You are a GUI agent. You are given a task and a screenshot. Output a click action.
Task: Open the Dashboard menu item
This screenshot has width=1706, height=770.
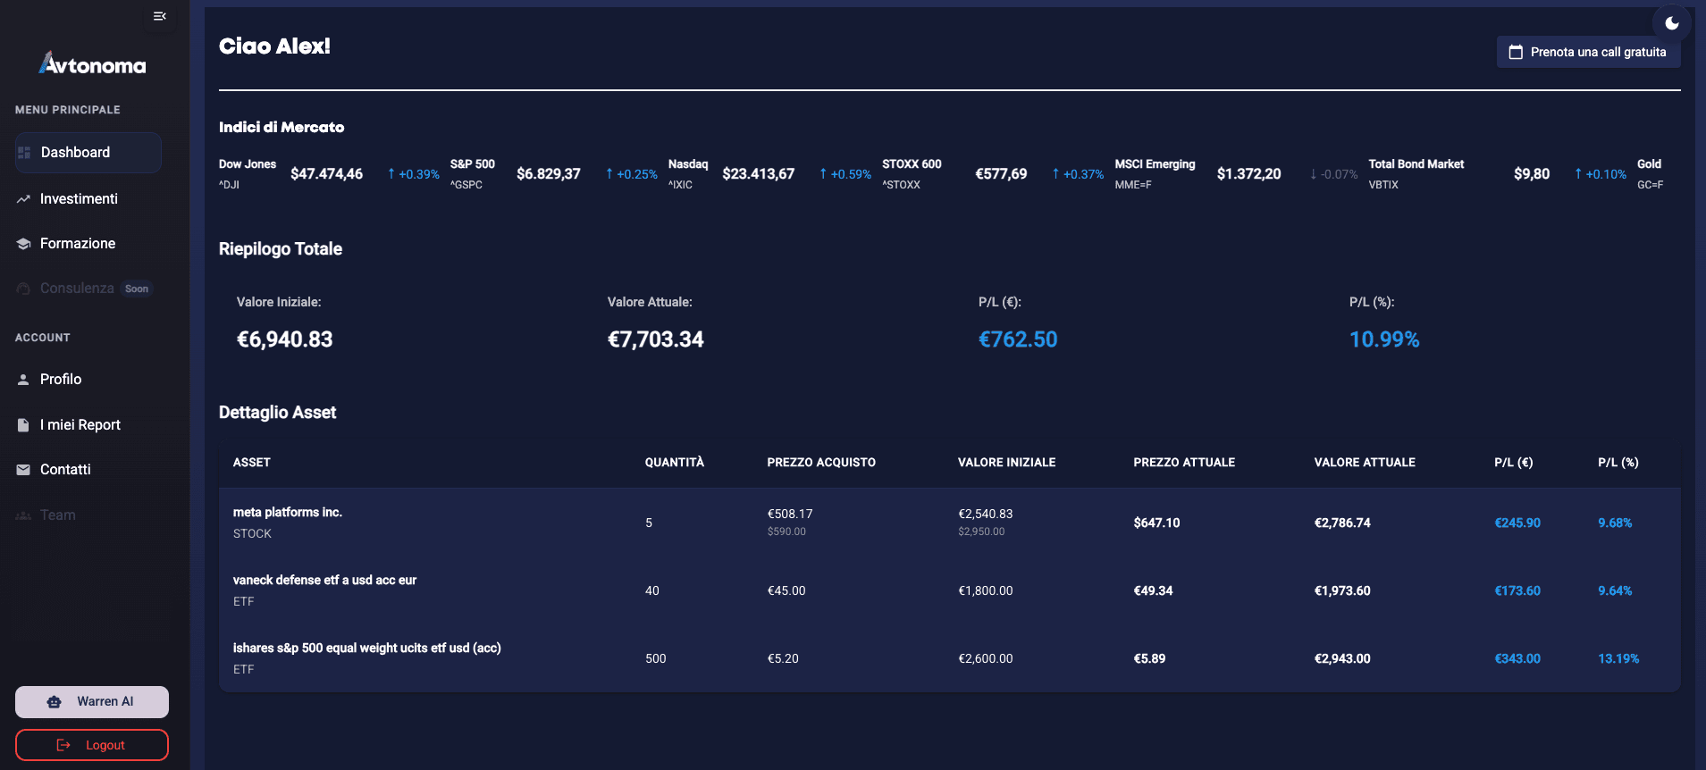point(88,153)
